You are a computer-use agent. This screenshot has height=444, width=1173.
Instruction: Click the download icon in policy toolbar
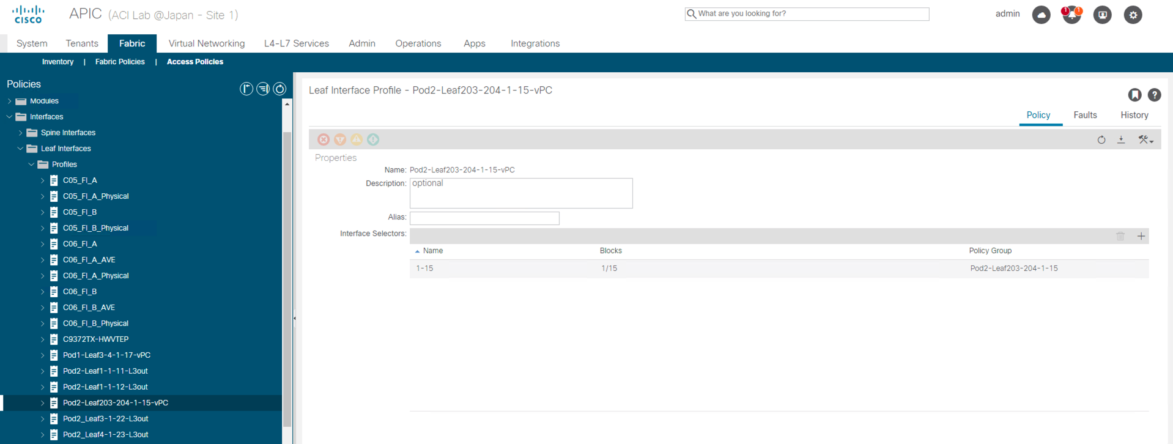[x=1121, y=139]
